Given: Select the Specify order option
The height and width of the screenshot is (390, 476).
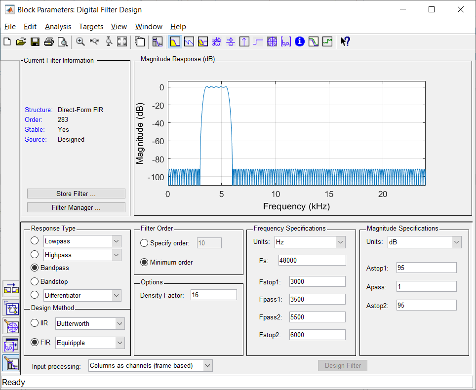Looking at the screenshot, I should click(144, 243).
